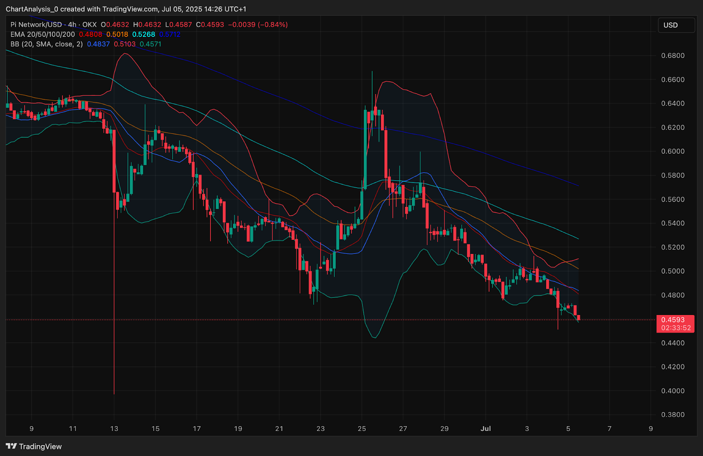Click the 0.5800 price axis label
The image size is (703, 456).
click(x=673, y=175)
